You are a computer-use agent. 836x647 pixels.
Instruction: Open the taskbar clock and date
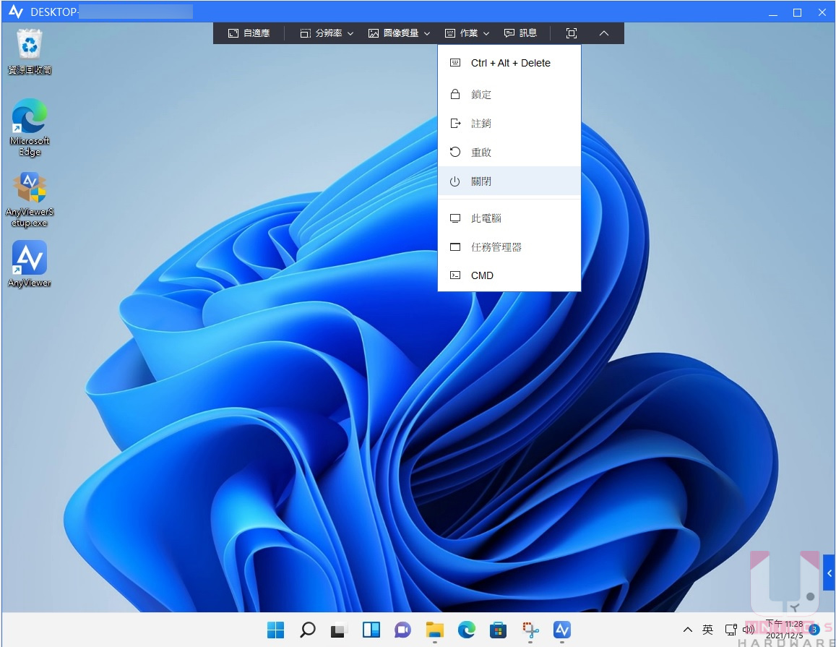(784, 630)
